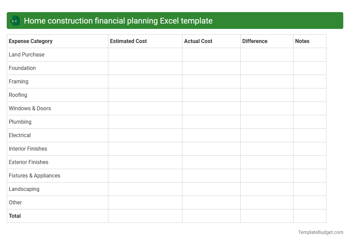The height and width of the screenshot is (242, 350).
Task: Click the Land Purchase row label
Action: (x=27, y=54)
